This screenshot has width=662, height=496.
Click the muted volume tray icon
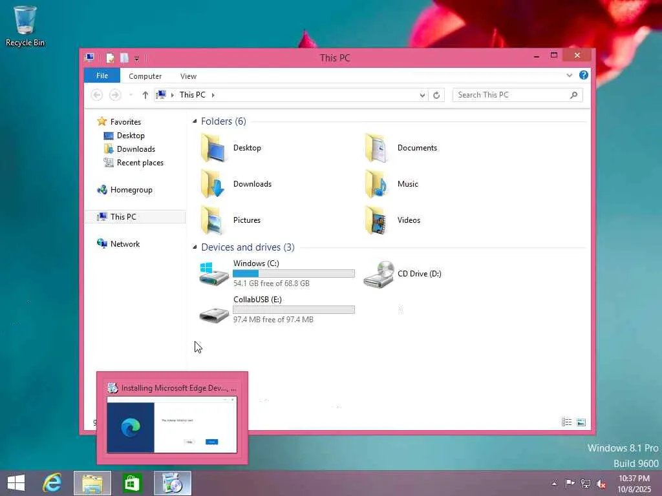[601, 484]
